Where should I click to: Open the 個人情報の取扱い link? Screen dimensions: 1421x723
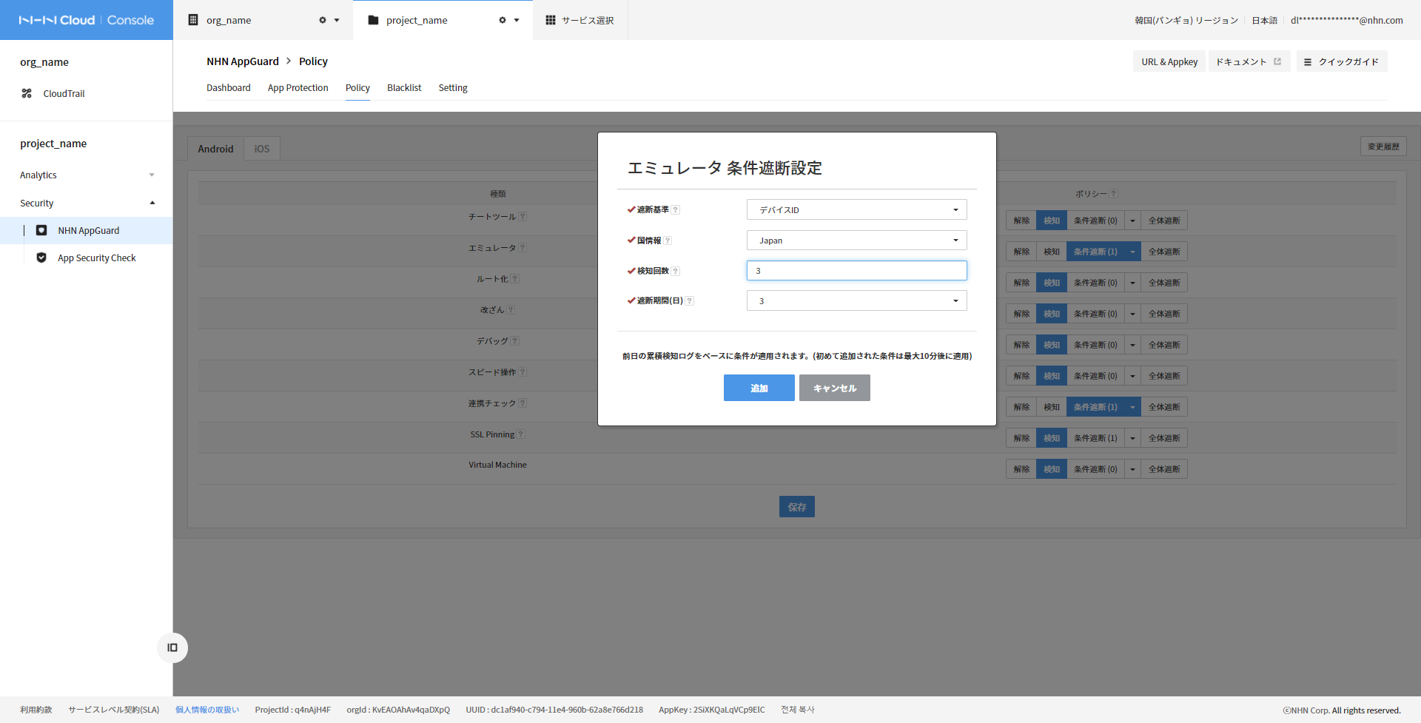[x=207, y=710]
